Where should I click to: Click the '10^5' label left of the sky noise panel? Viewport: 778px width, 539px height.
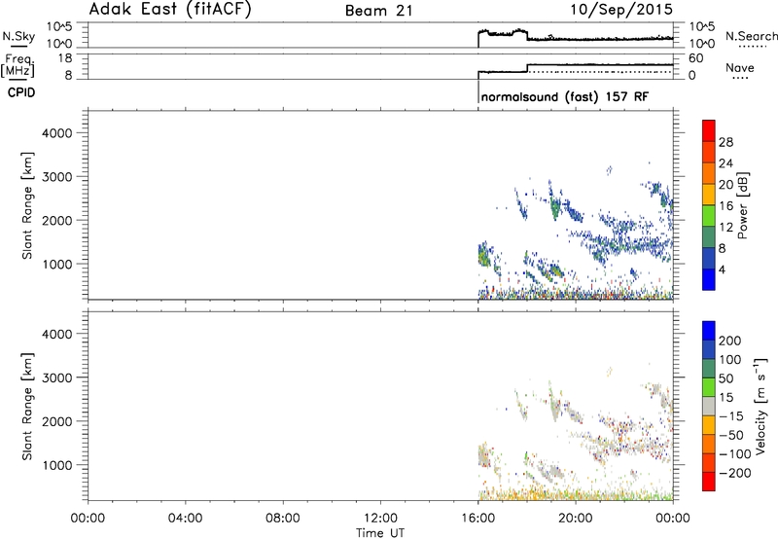click(x=59, y=27)
